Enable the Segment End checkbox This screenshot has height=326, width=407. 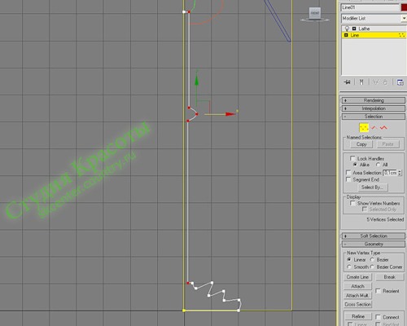[348, 179]
